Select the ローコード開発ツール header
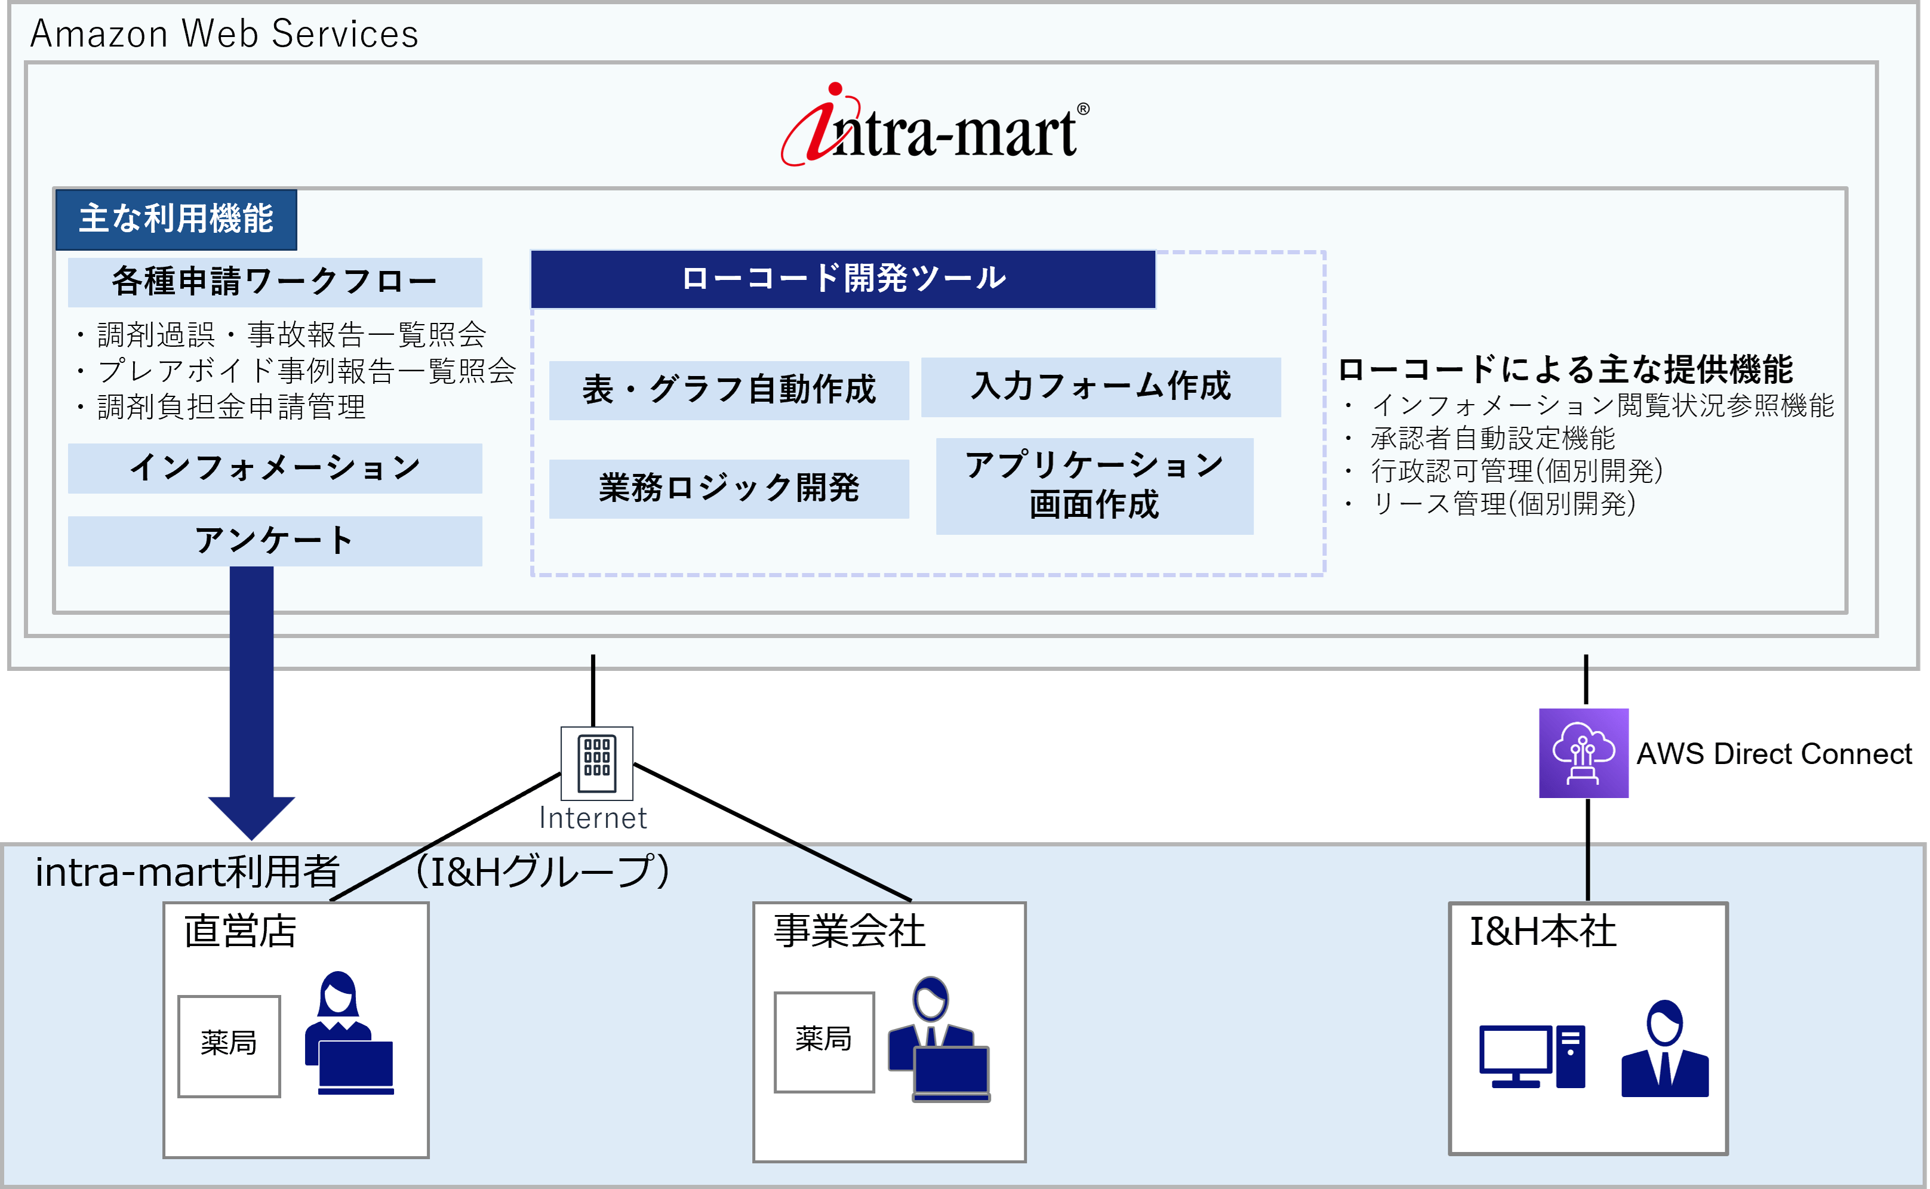Image resolution: width=1930 pixels, height=1189 pixels. click(842, 279)
